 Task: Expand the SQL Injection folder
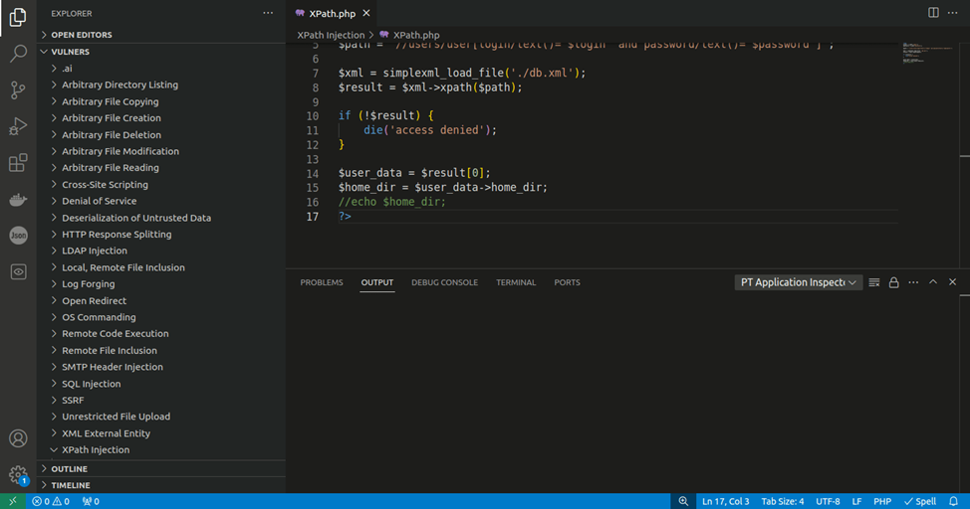pos(92,384)
